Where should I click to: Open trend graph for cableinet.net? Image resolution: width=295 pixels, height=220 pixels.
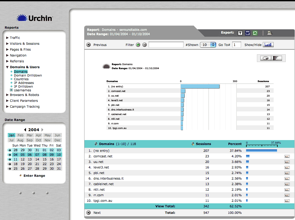tap(287, 184)
